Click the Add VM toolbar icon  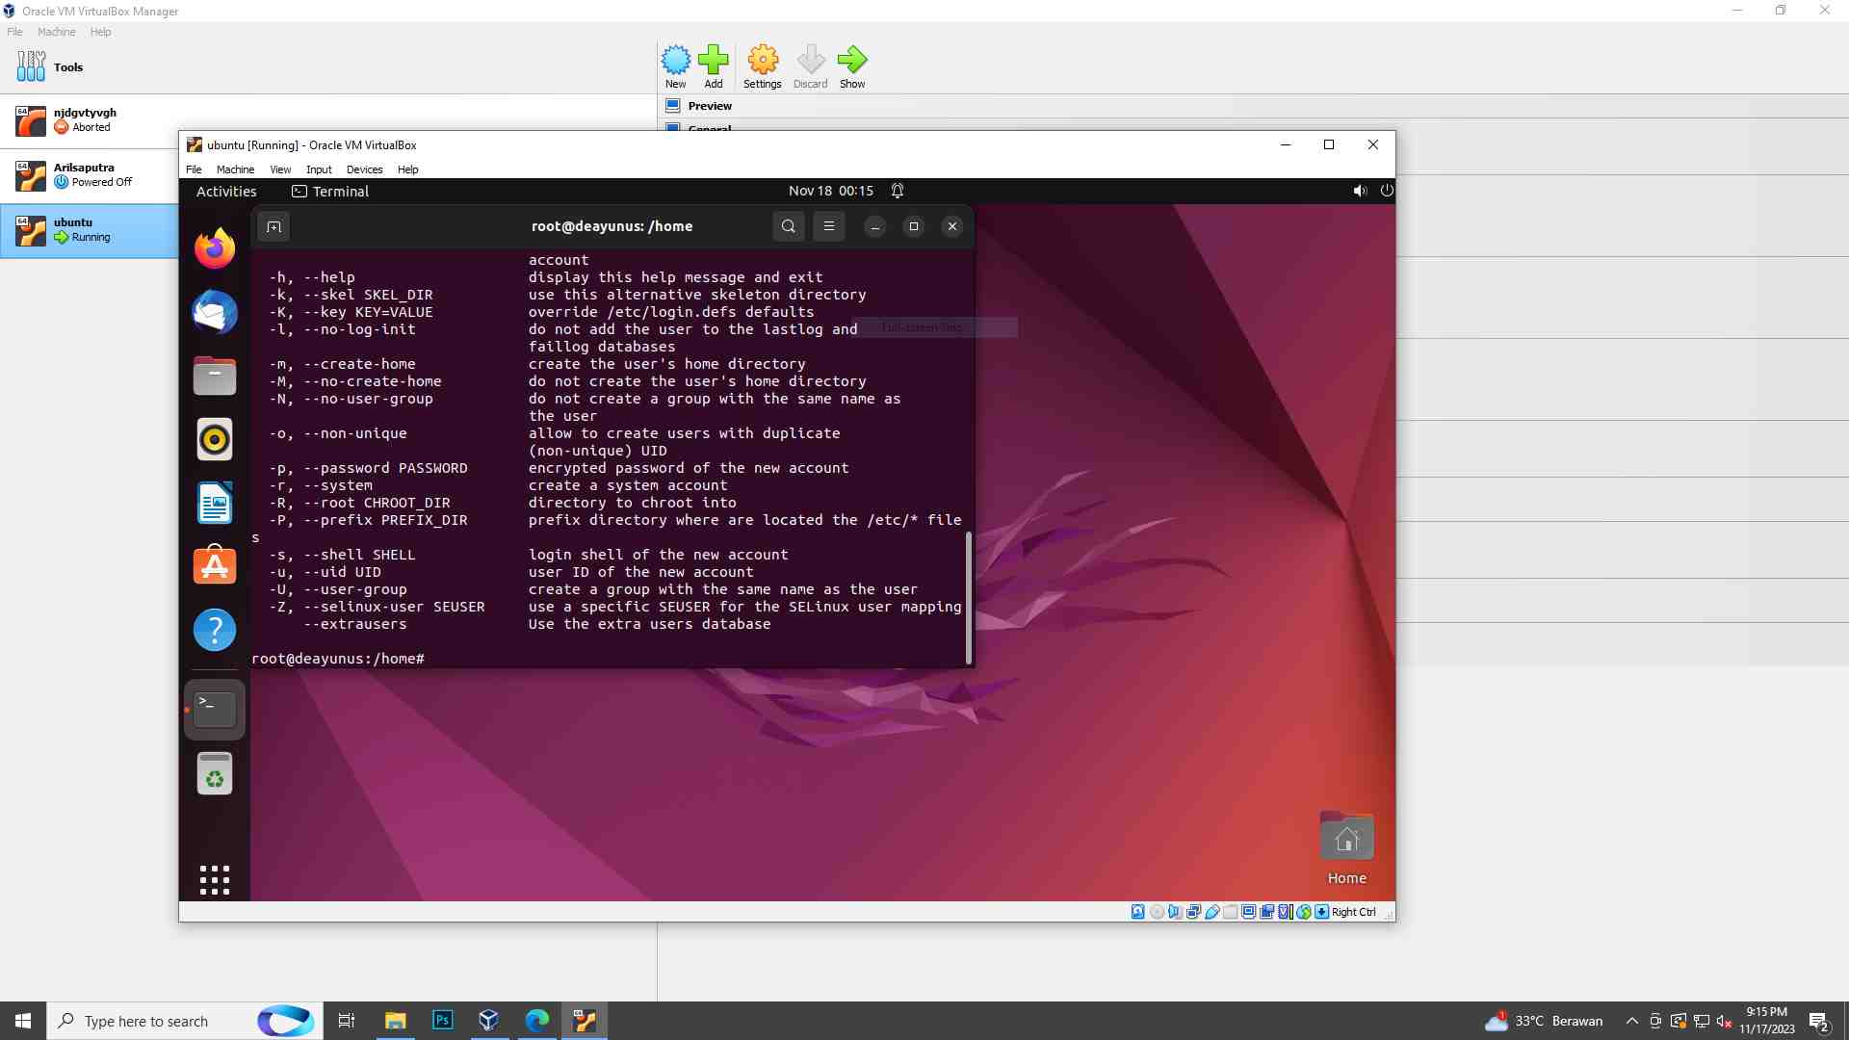click(714, 66)
